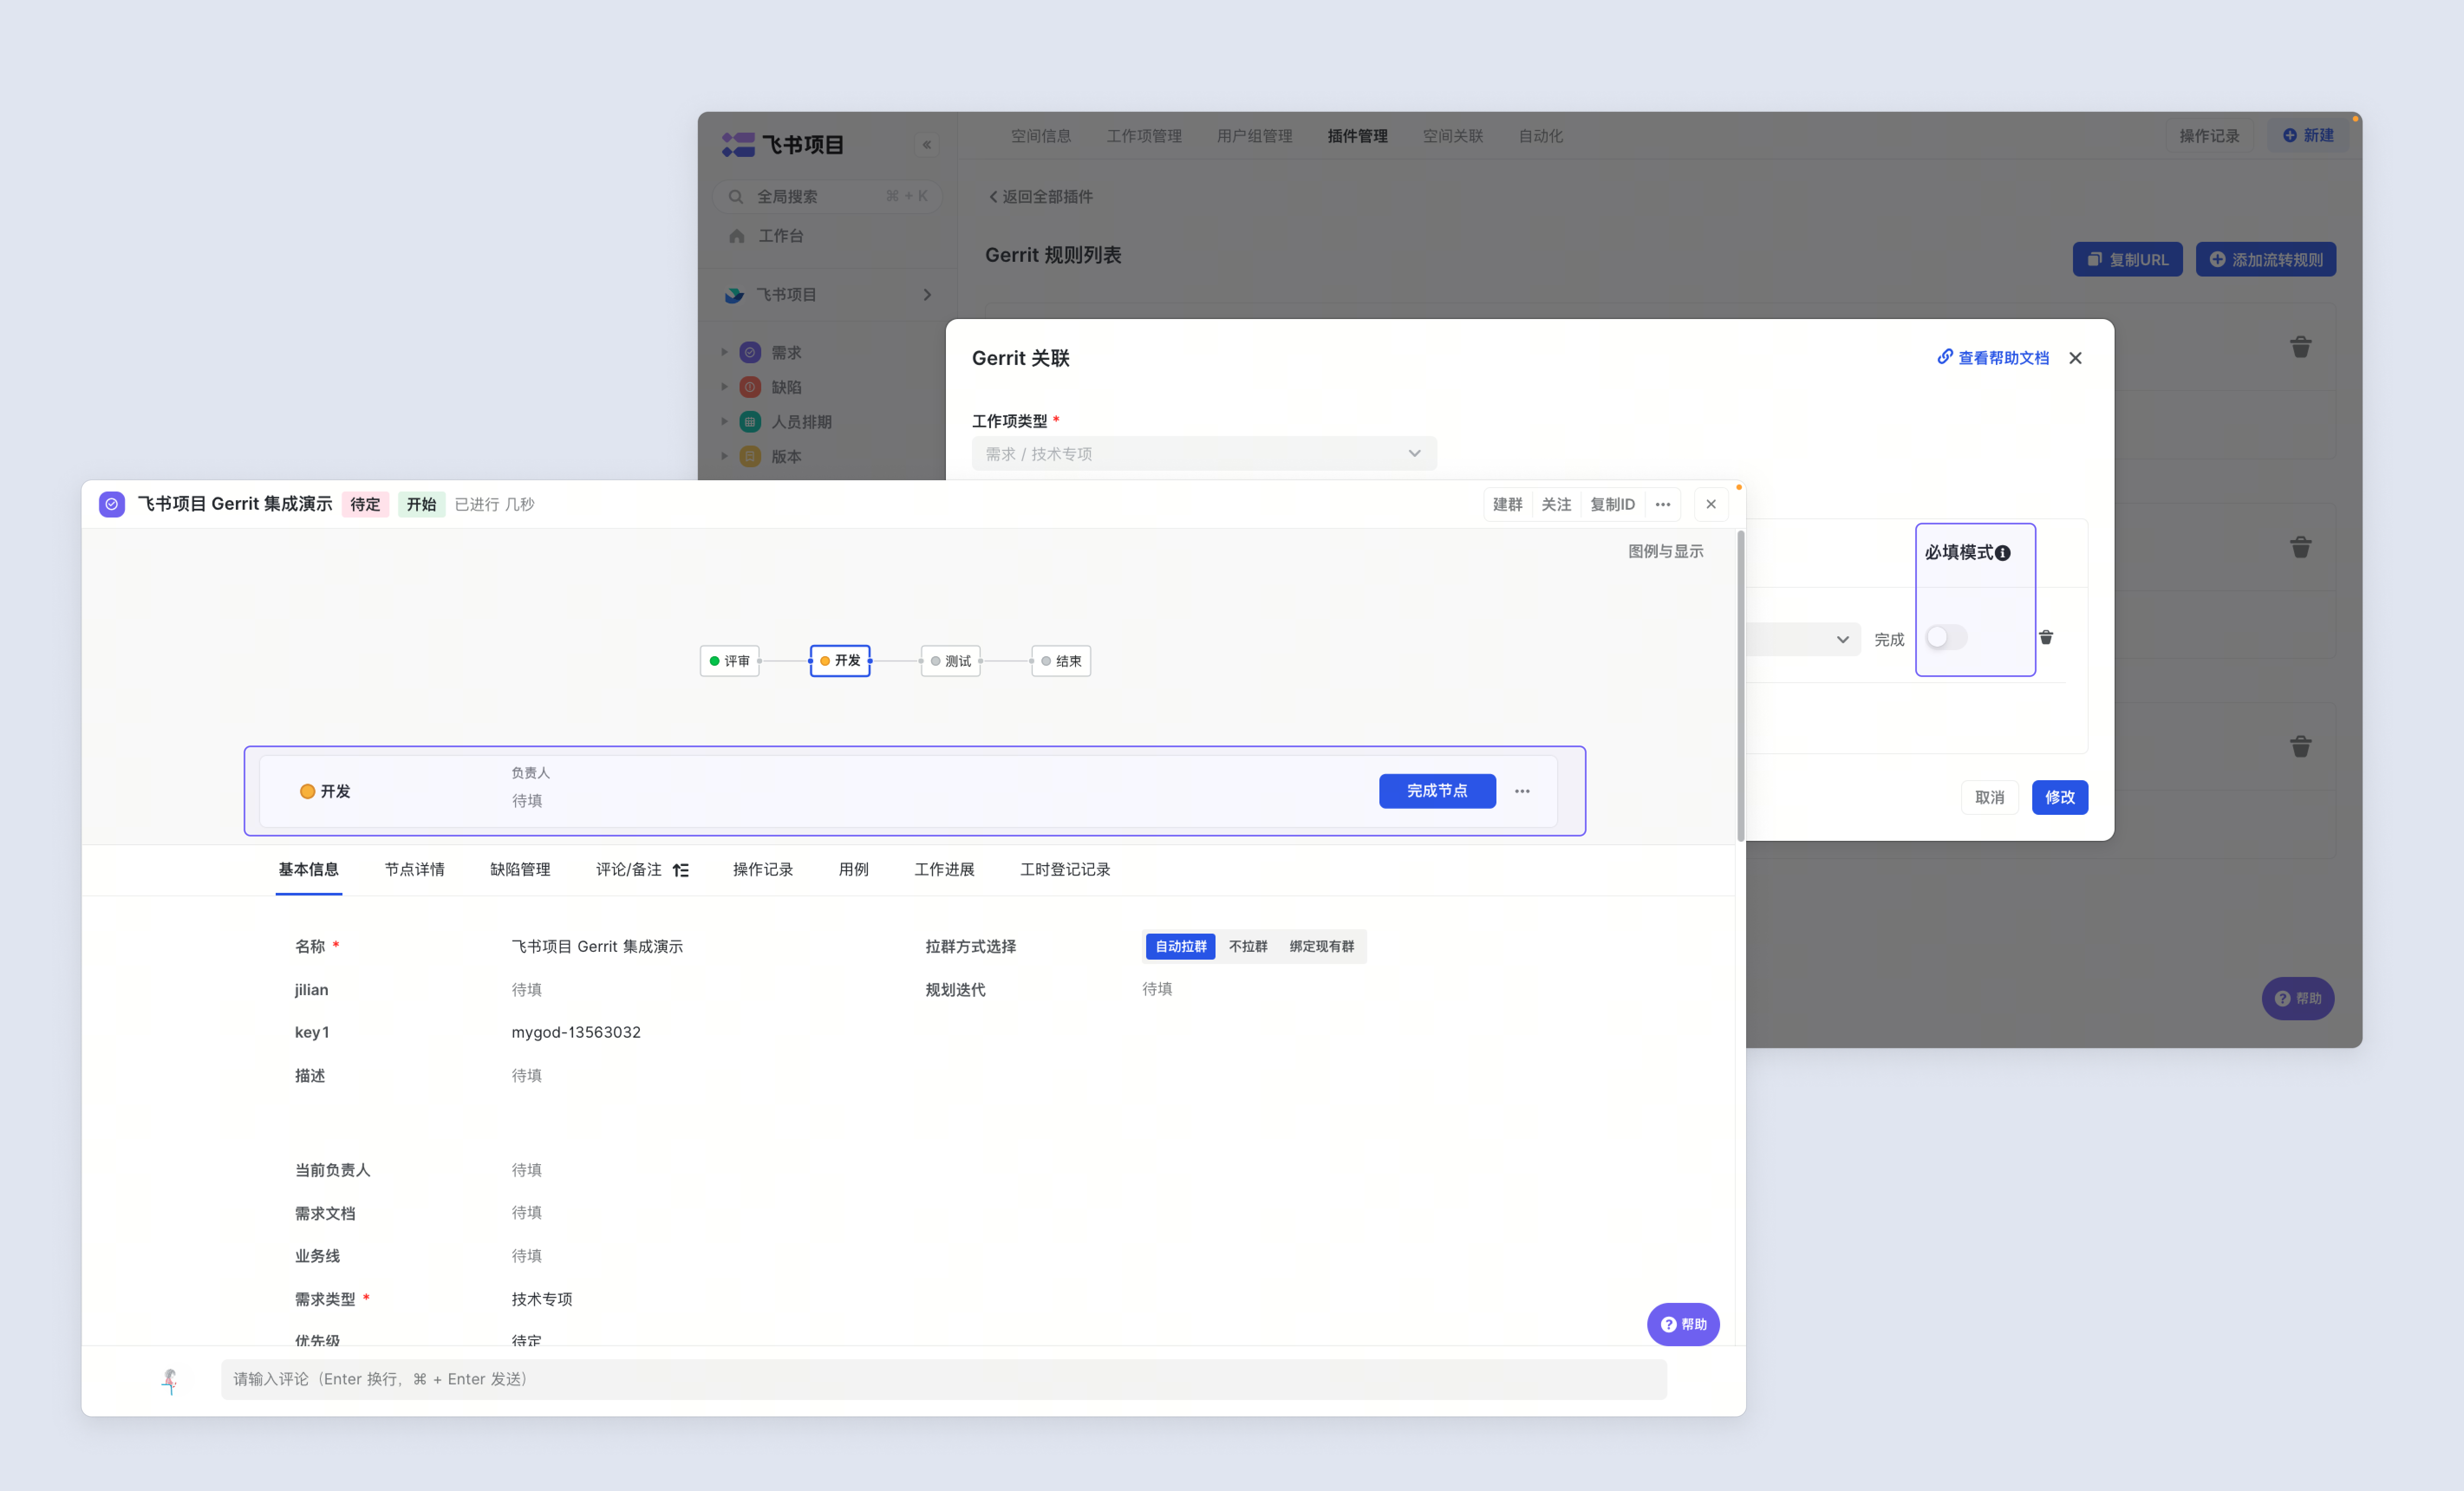
Task: Click the sort icon next to 评论/备注
Action: point(681,870)
